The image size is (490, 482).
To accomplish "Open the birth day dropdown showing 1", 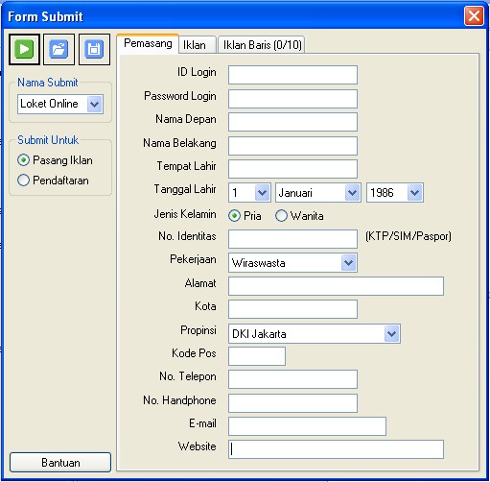I will (262, 193).
